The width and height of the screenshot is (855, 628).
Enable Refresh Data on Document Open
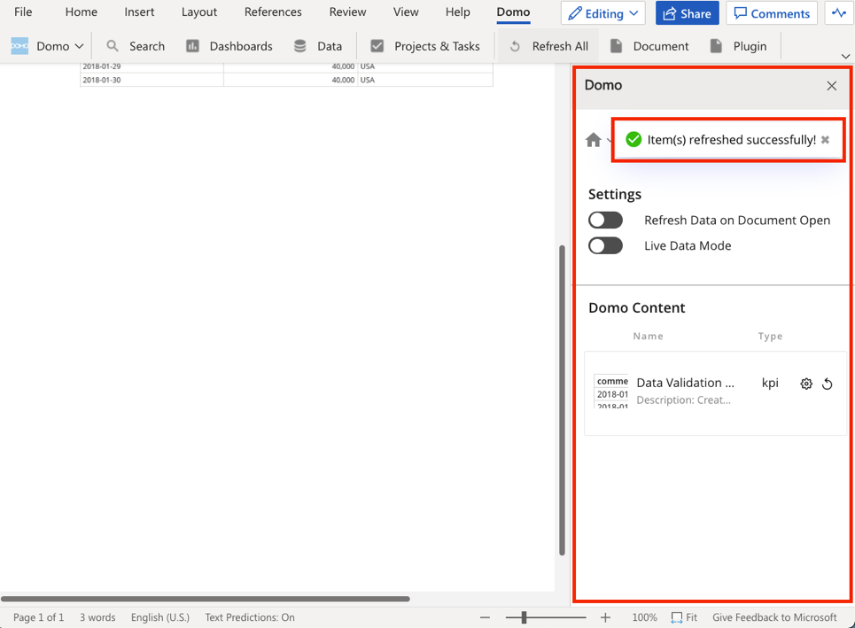[605, 220]
